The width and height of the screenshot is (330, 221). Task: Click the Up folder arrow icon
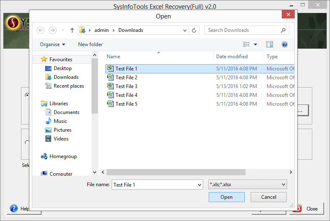72,30
